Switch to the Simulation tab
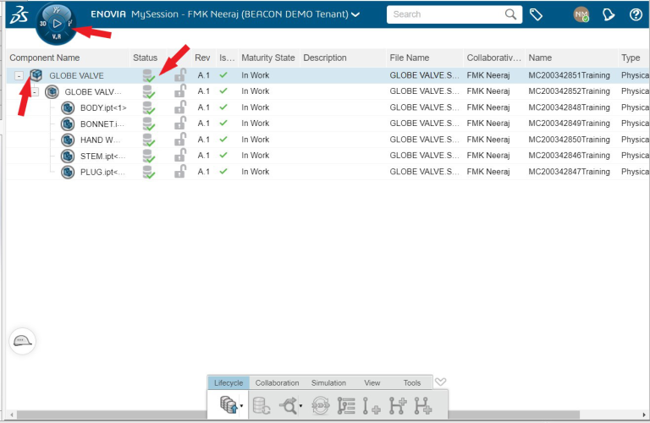The image size is (650, 423). (328, 382)
